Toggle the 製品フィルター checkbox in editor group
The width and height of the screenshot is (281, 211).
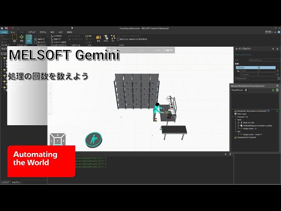118,39
